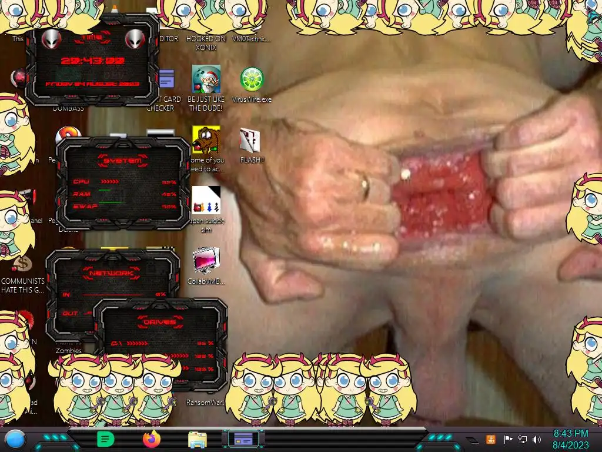Open the volume speaker tray icon
The image size is (602, 452).
(x=536, y=439)
